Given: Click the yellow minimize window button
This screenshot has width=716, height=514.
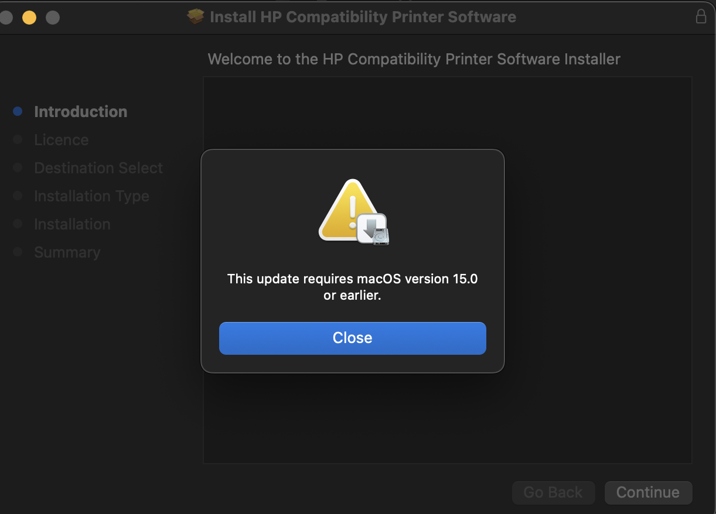Looking at the screenshot, I should [x=29, y=18].
